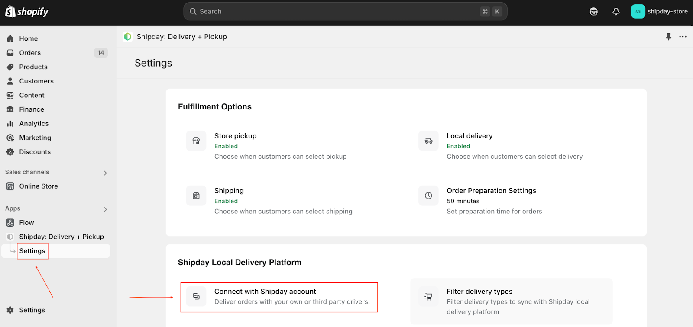Expand the Sales channels chevron
This screenshot has width=693, height=327.
tap(105, 173)
